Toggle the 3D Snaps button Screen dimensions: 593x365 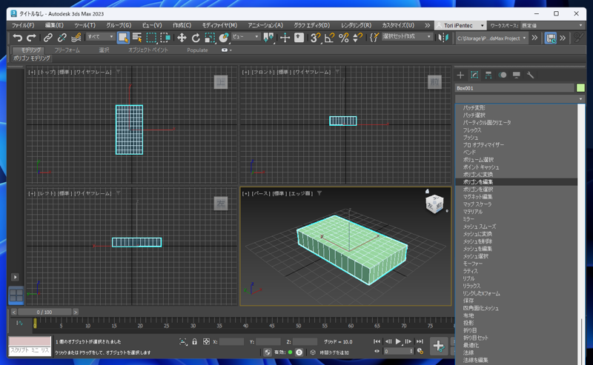point(315,38)
